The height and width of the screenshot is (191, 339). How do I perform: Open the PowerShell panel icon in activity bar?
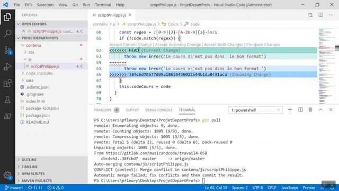tap(7, 116)
